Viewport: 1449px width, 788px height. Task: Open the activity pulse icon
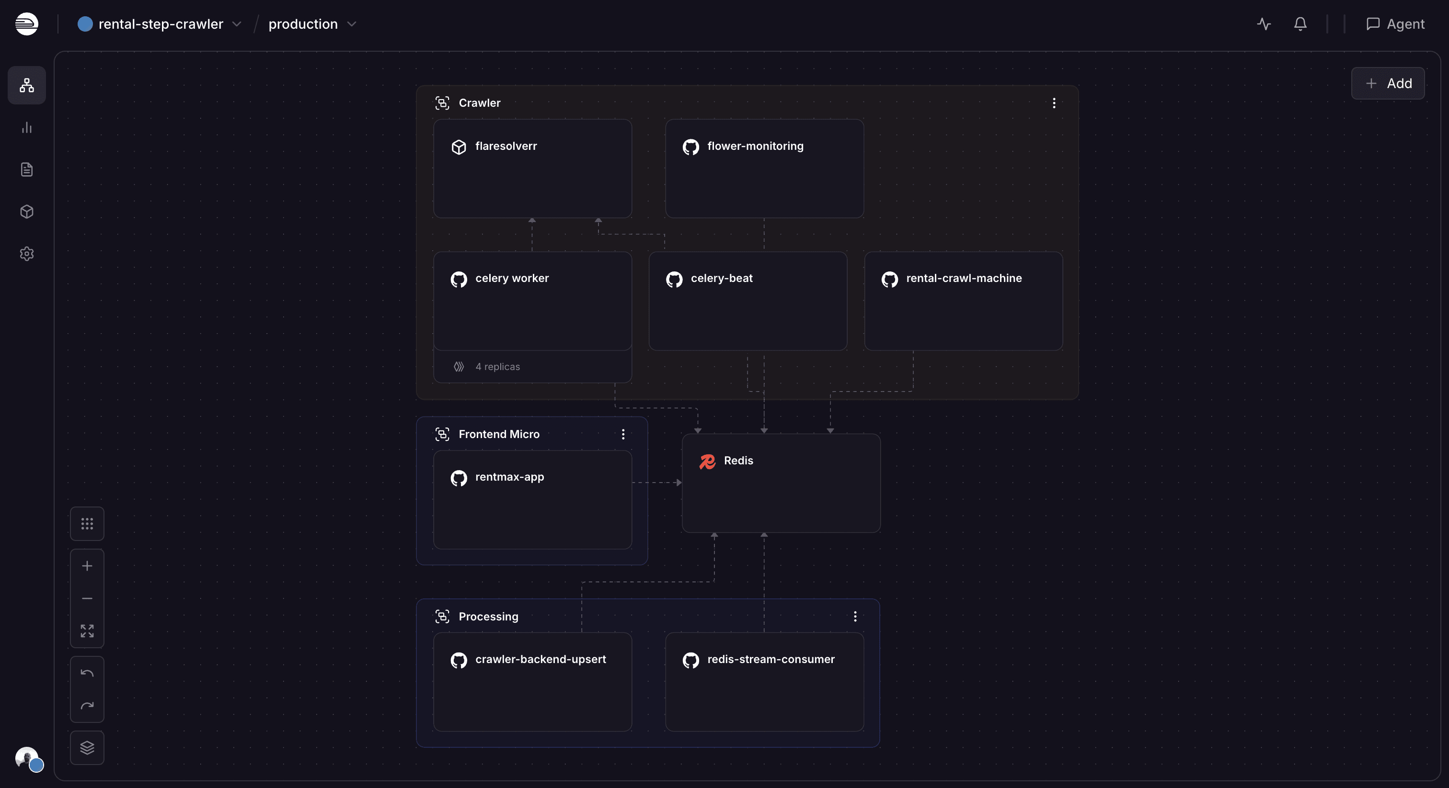click(x=1264, y=23)
